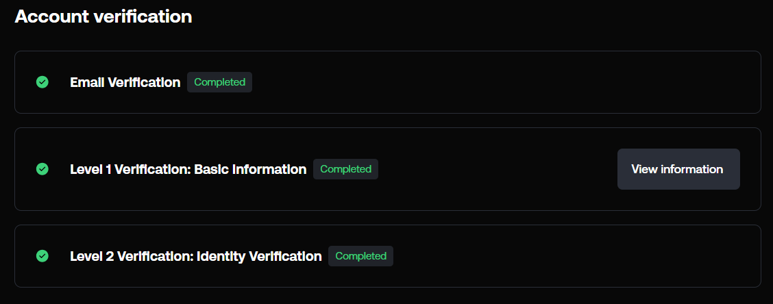Select the Email Verification label
This screenshot has width=773, height=304.
pyautogui.click(x=125, y=82)
